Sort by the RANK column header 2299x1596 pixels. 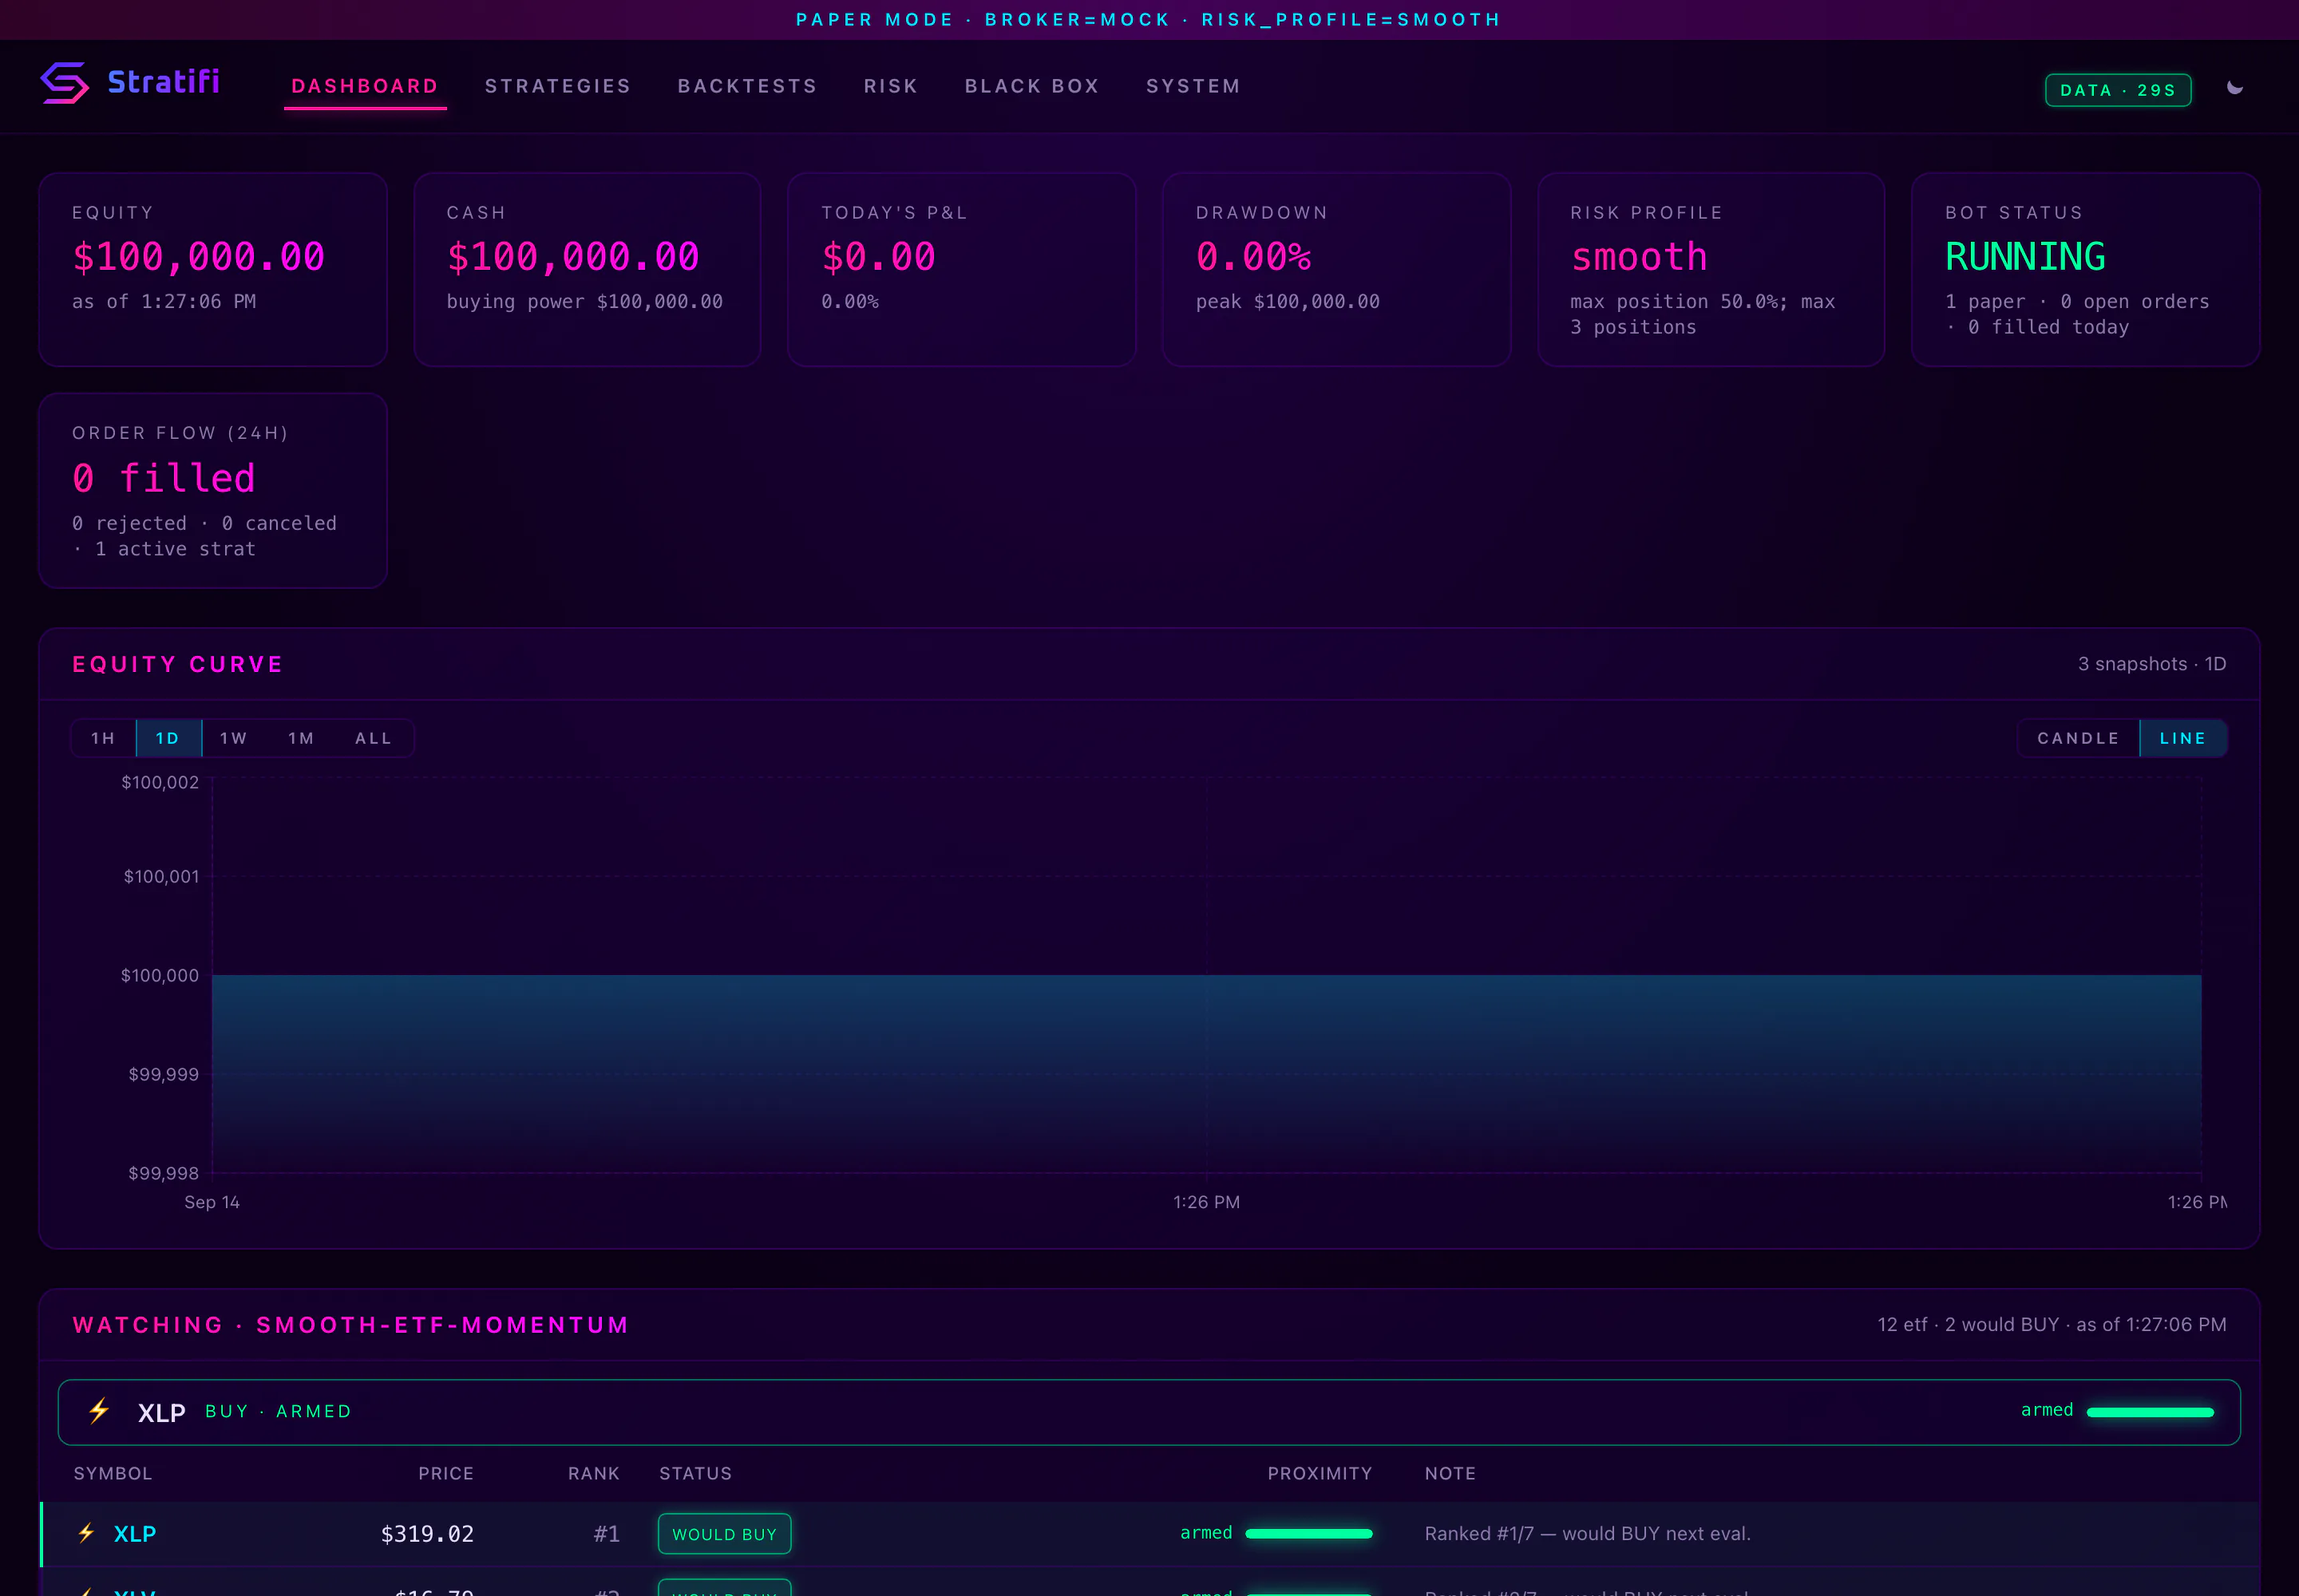[594, 1473]
